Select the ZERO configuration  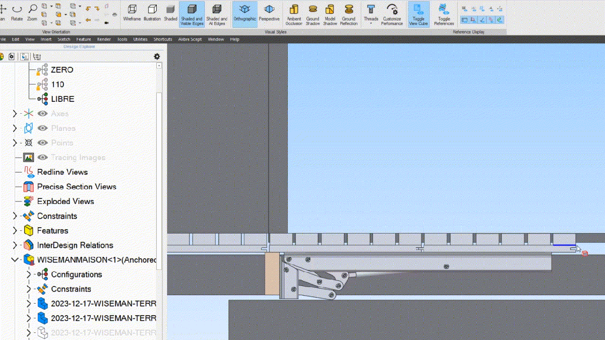pyautogui.click(x=62, y=70)
